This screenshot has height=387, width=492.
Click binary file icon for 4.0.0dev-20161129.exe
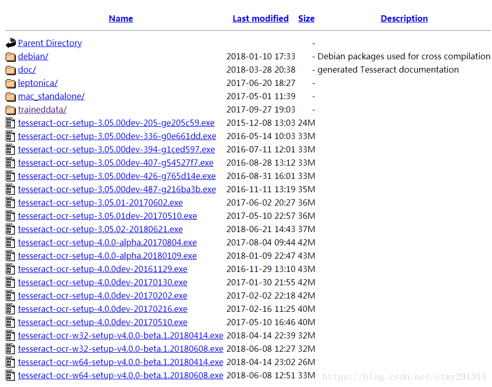click(x=10, y=269)
